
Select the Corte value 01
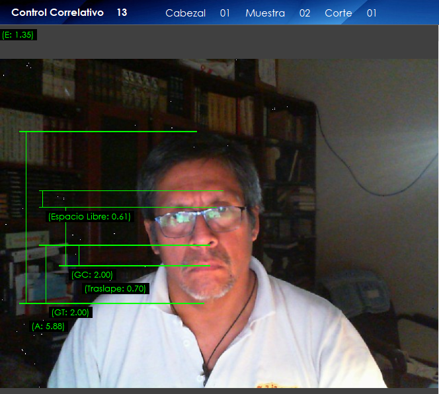point(372,13)
